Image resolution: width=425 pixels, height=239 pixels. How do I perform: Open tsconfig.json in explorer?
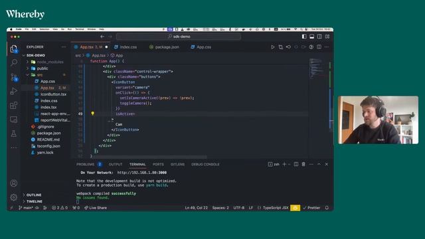48,146
